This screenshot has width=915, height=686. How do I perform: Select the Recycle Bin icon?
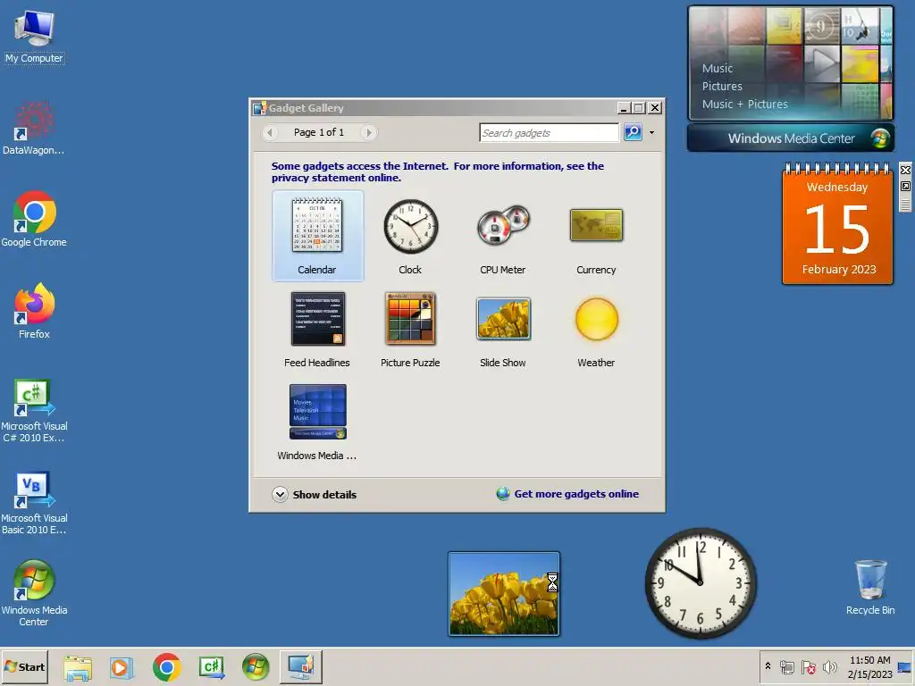870,587
